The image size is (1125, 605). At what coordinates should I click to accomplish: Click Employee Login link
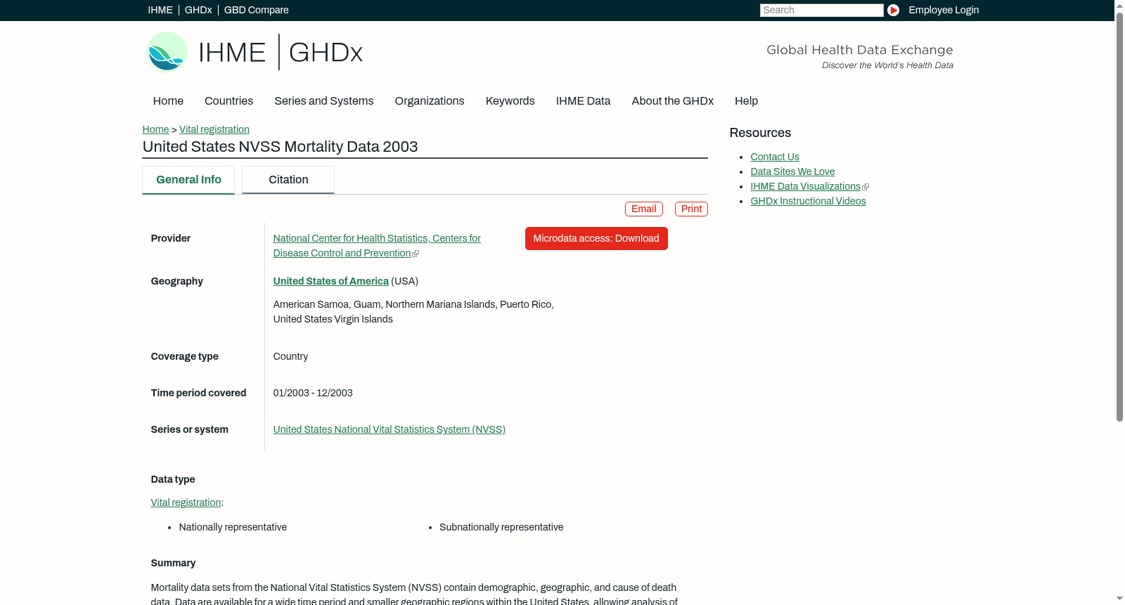tap(944, 10)
